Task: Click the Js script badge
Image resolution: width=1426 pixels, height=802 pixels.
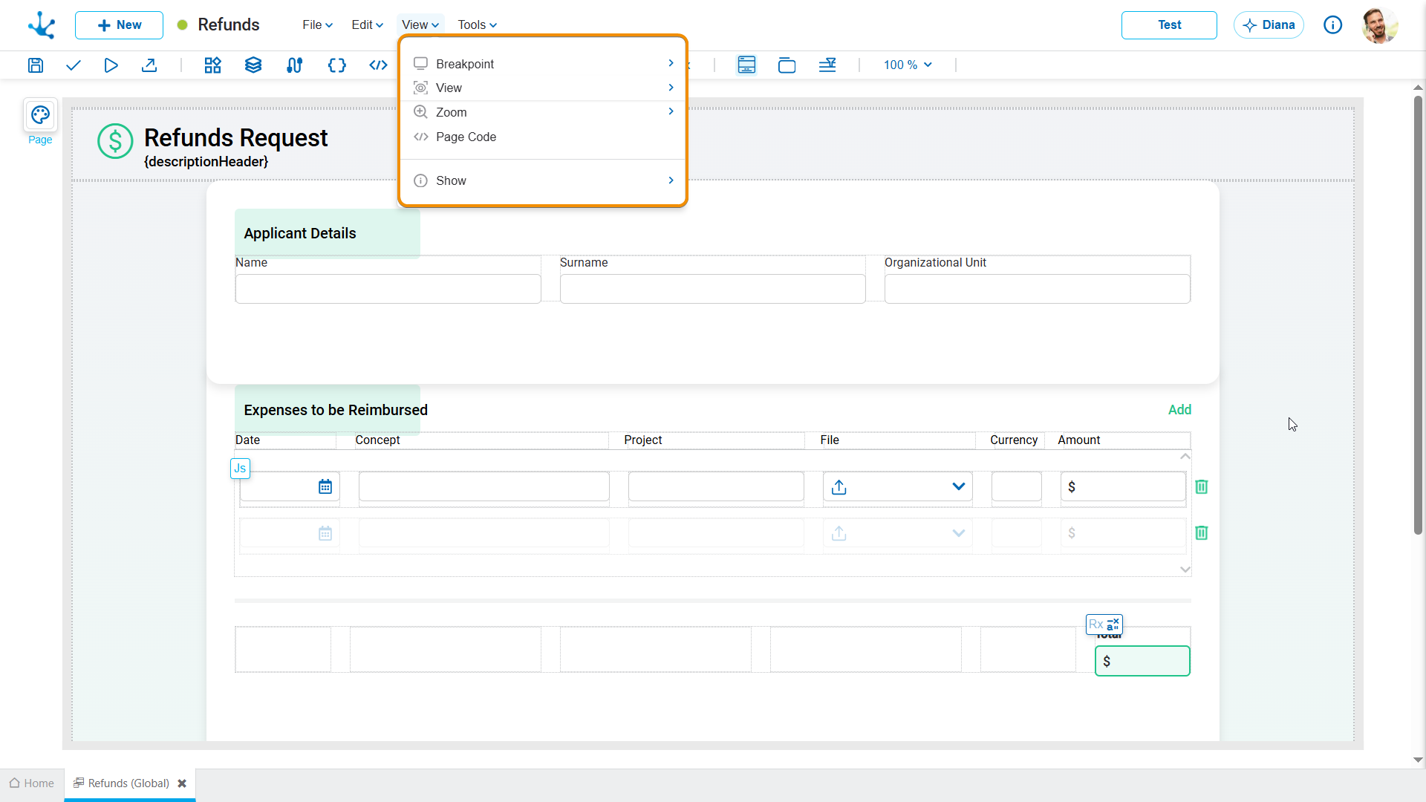Action: (x=240, y=469)
